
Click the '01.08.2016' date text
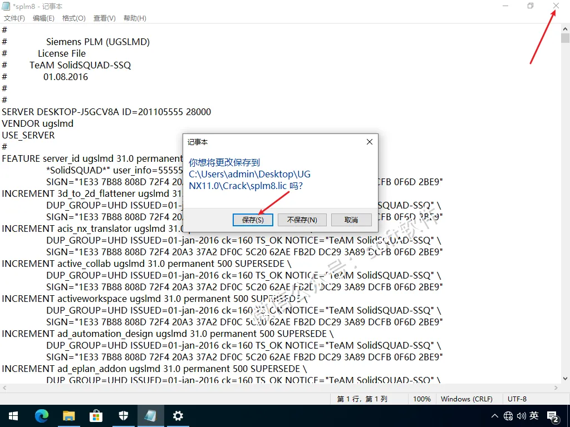66,77
